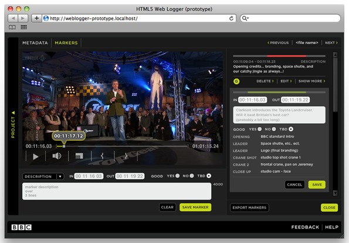The width and height of the screenshot is (349, 243).
Task: Expand marker with SHOW MORE
Action: pyautogui.click(x=311, y=81)
